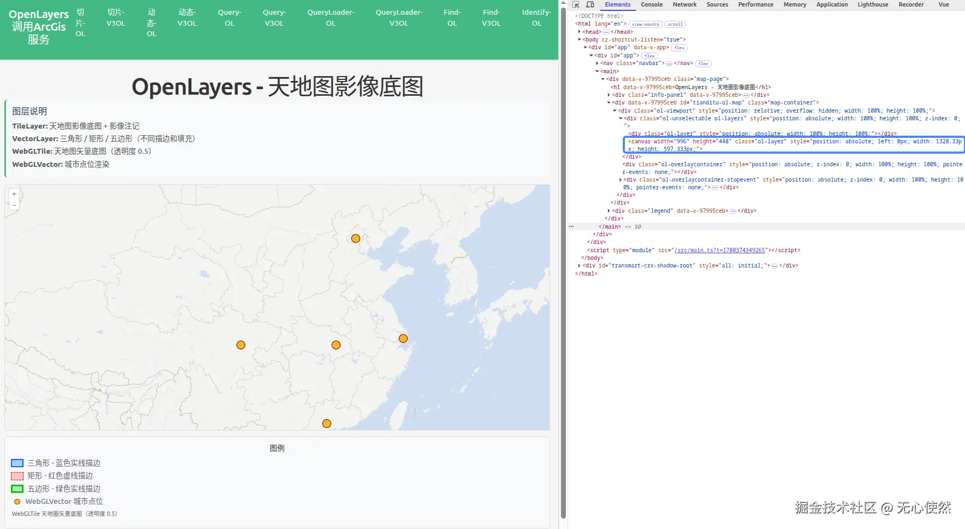Go to the 切片-OL navbar link

pos(80,23)
